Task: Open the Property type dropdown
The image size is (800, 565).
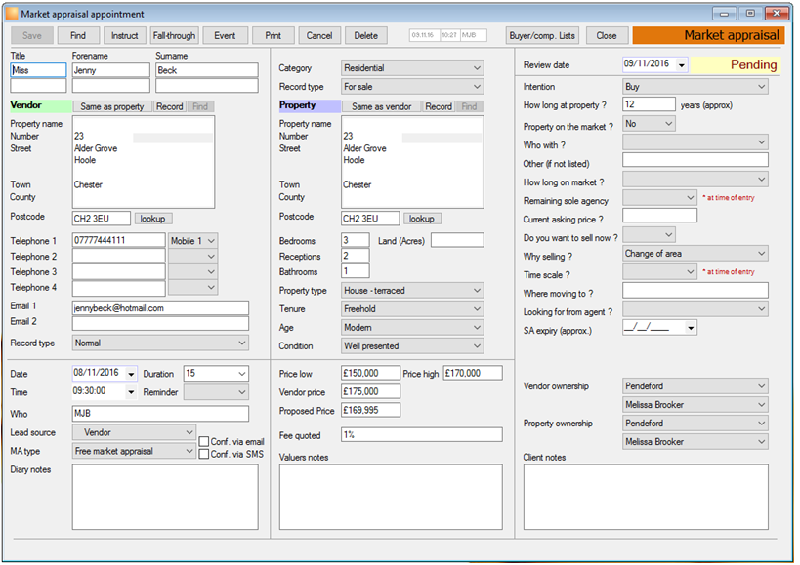Action: click(412, 291)
